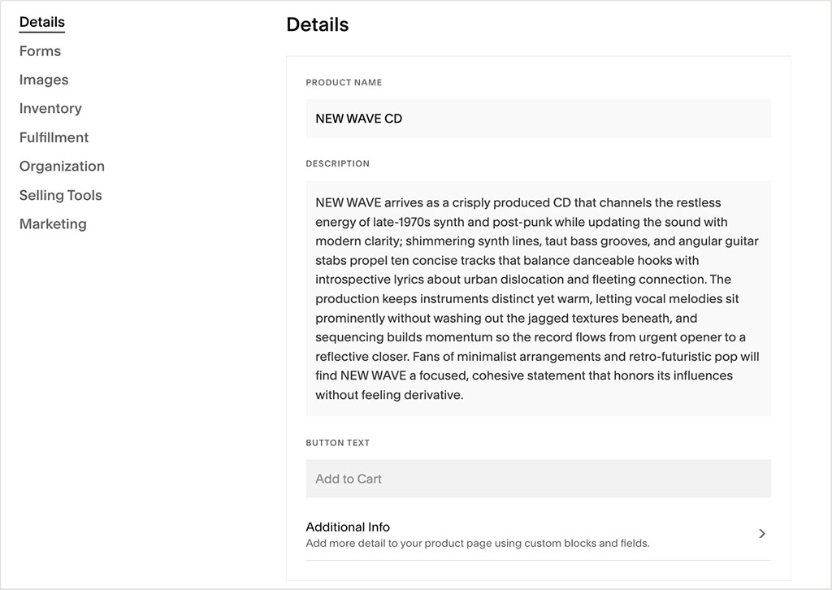
Task: Navigate to Selling Tools
Action: point(60,195)
